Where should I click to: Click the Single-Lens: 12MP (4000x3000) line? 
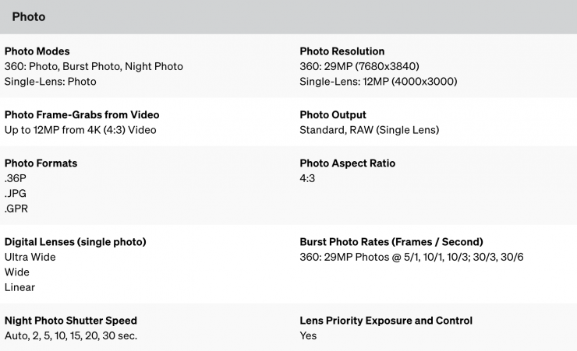pyautogui.click(x=378, y=81)
